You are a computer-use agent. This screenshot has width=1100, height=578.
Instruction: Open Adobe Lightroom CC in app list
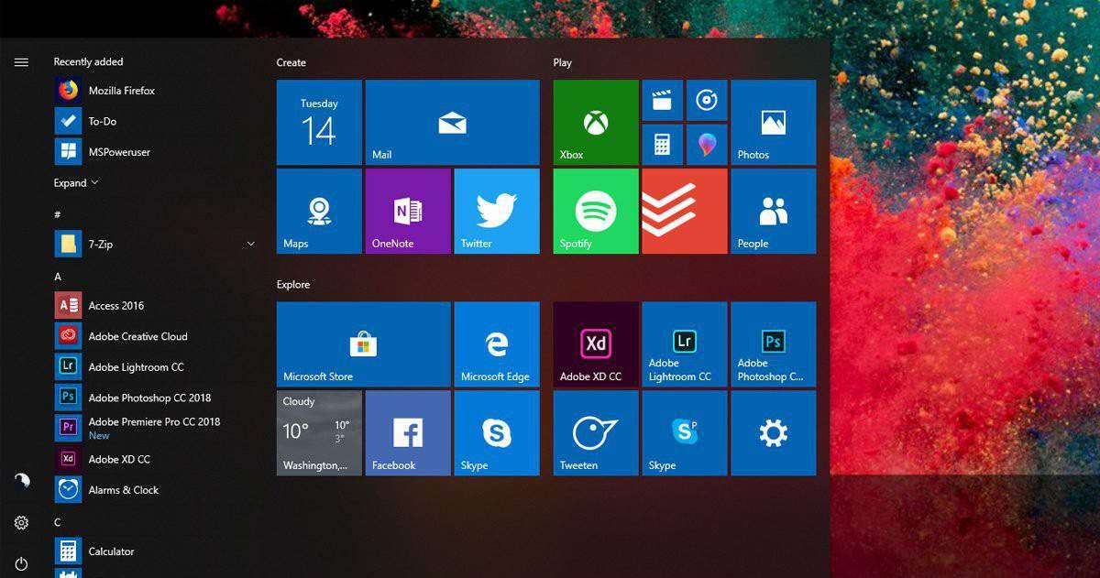pyautogui.click(x=153, y=367)
